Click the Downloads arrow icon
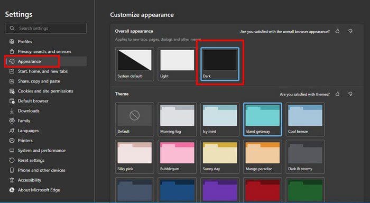The image size is (370, 203). point(12,111)
